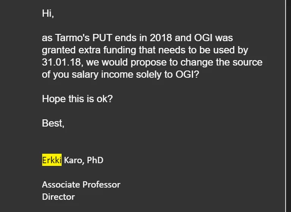
Task: Click the word funding in message
Action: coord(120,50)
